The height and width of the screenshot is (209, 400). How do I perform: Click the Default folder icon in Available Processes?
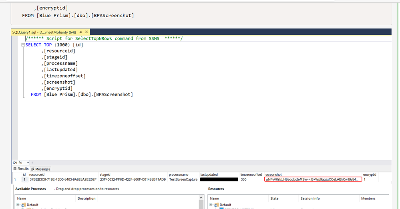click(x=24, y=205)
